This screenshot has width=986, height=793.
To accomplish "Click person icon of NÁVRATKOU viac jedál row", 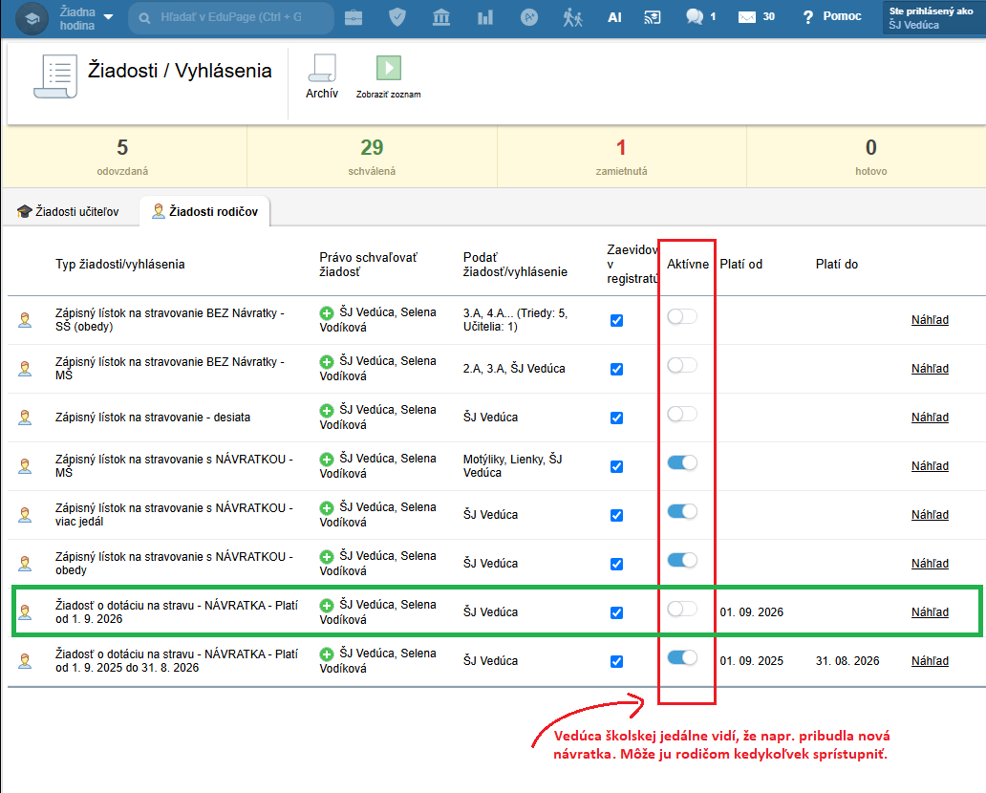I will (25, 515).
